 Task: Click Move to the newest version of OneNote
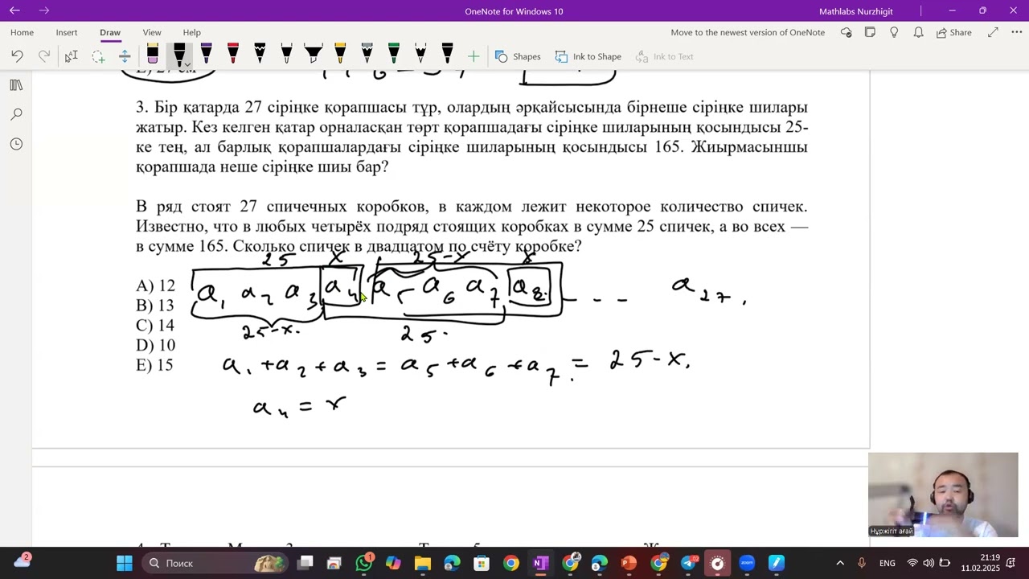click(x=748, y=32)
